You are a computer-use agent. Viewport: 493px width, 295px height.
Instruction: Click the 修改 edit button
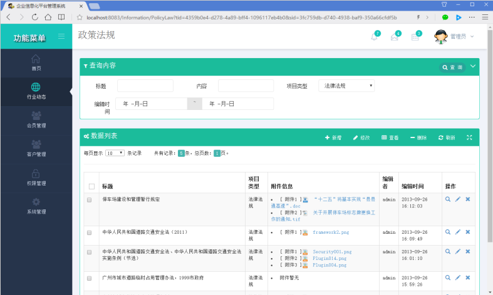(x=361, y=137)
